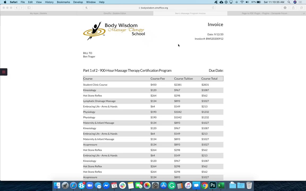The image size is (306, 191).
Task: Switch to Omoffic | Bubble Editor tab
Action: click(x=115, y=14)
